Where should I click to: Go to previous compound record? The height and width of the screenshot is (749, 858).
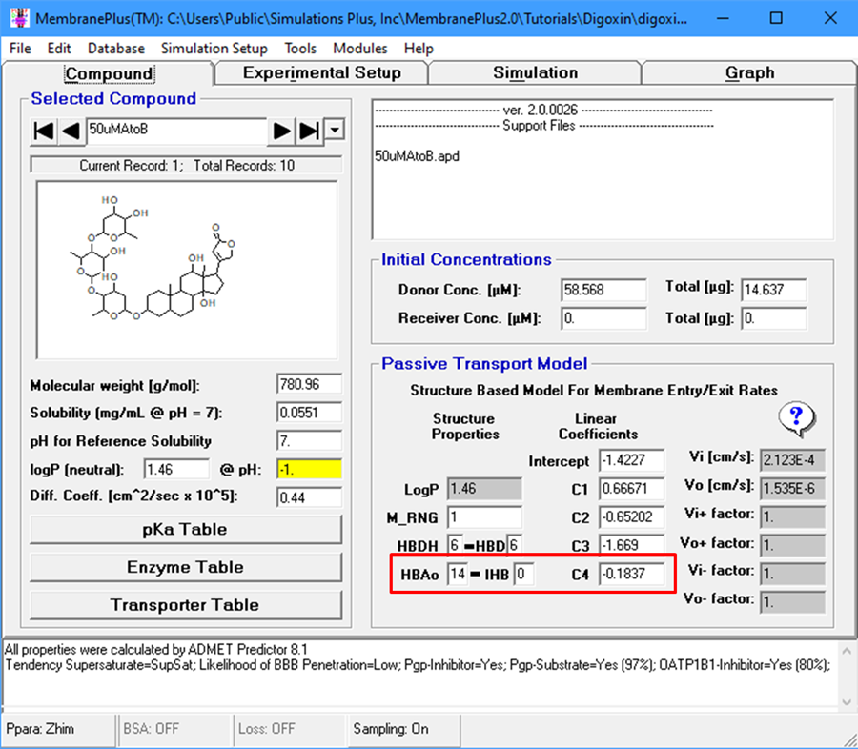pyautogui.click(x=71, y=132)
